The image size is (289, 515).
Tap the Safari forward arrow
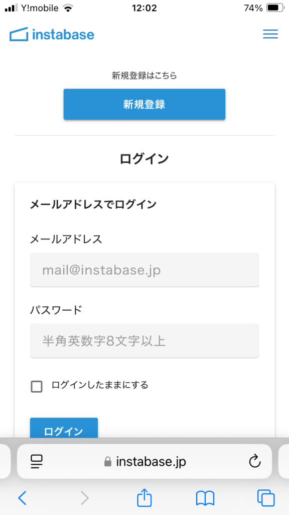click(84, 498)
